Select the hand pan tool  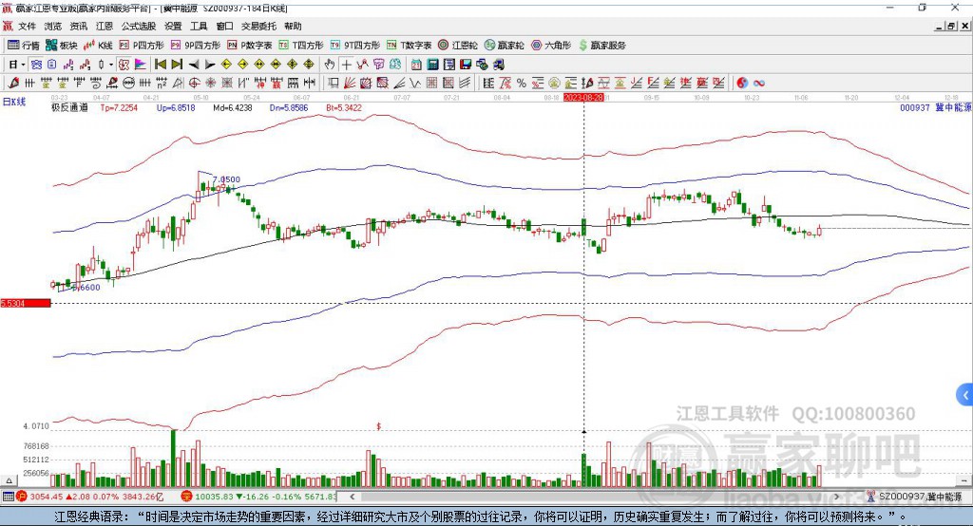point(330,65)
